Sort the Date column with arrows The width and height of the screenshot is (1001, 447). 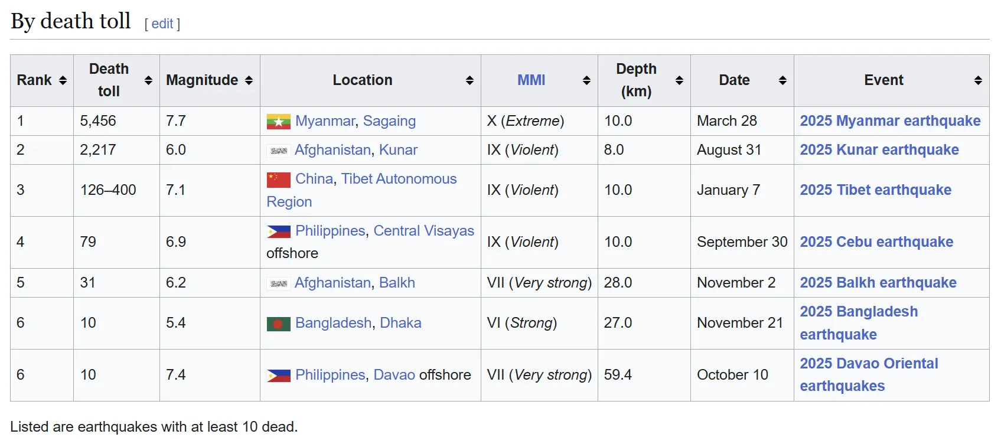[x=782, y=80]
